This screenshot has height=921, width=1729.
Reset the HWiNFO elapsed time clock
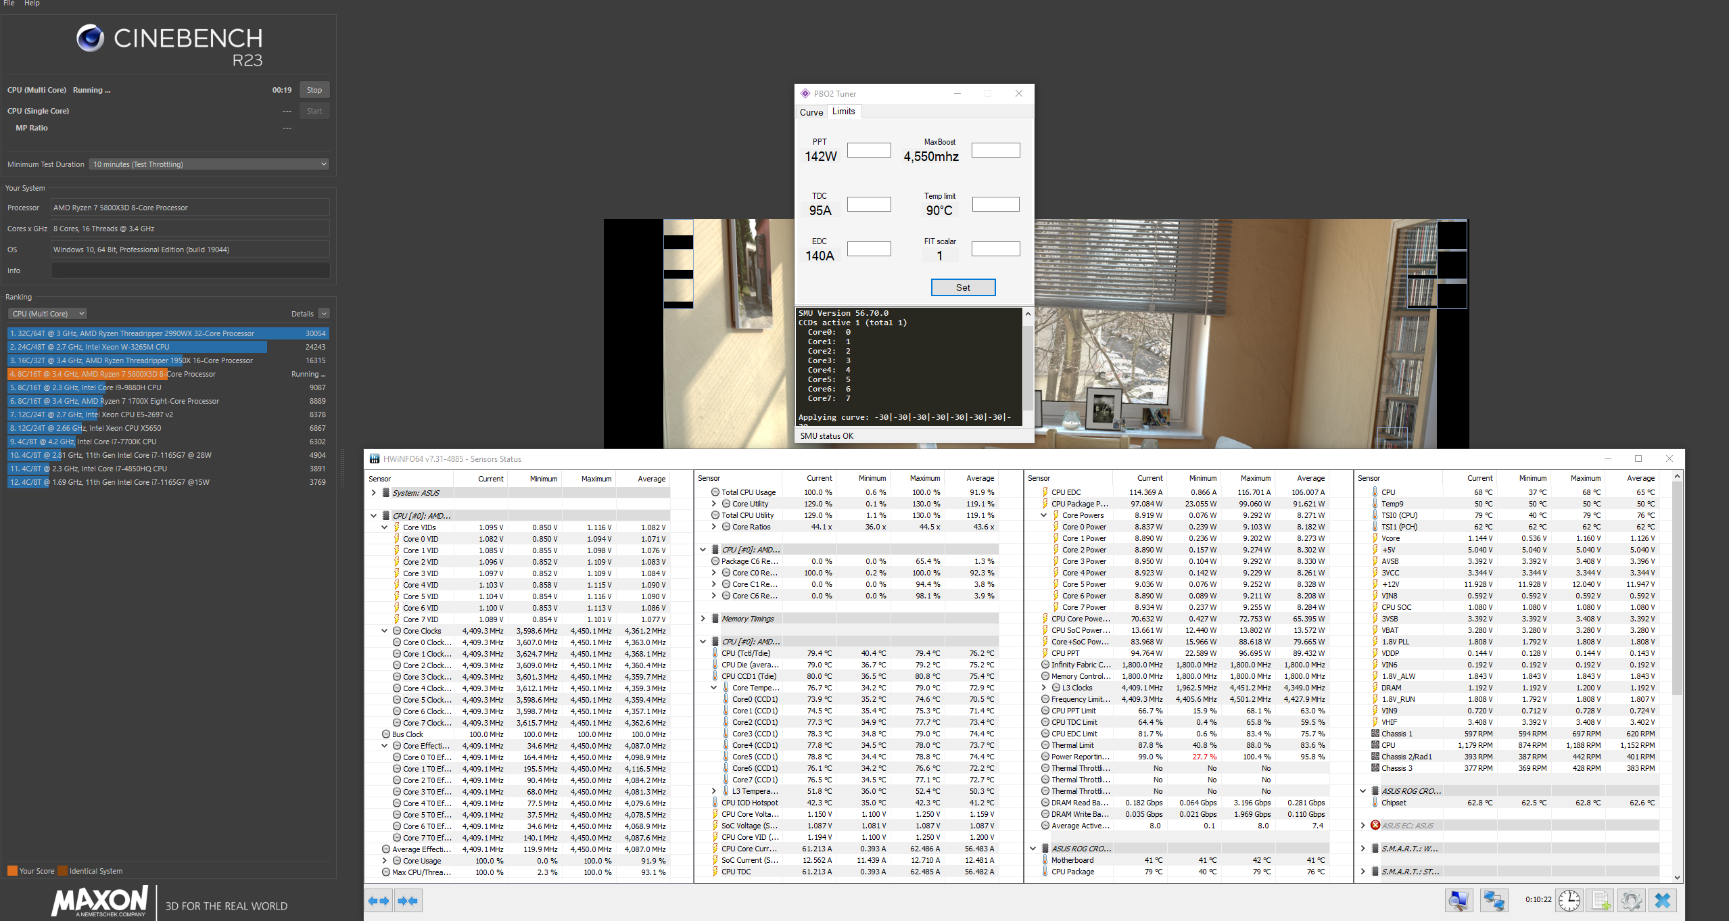1569,900
